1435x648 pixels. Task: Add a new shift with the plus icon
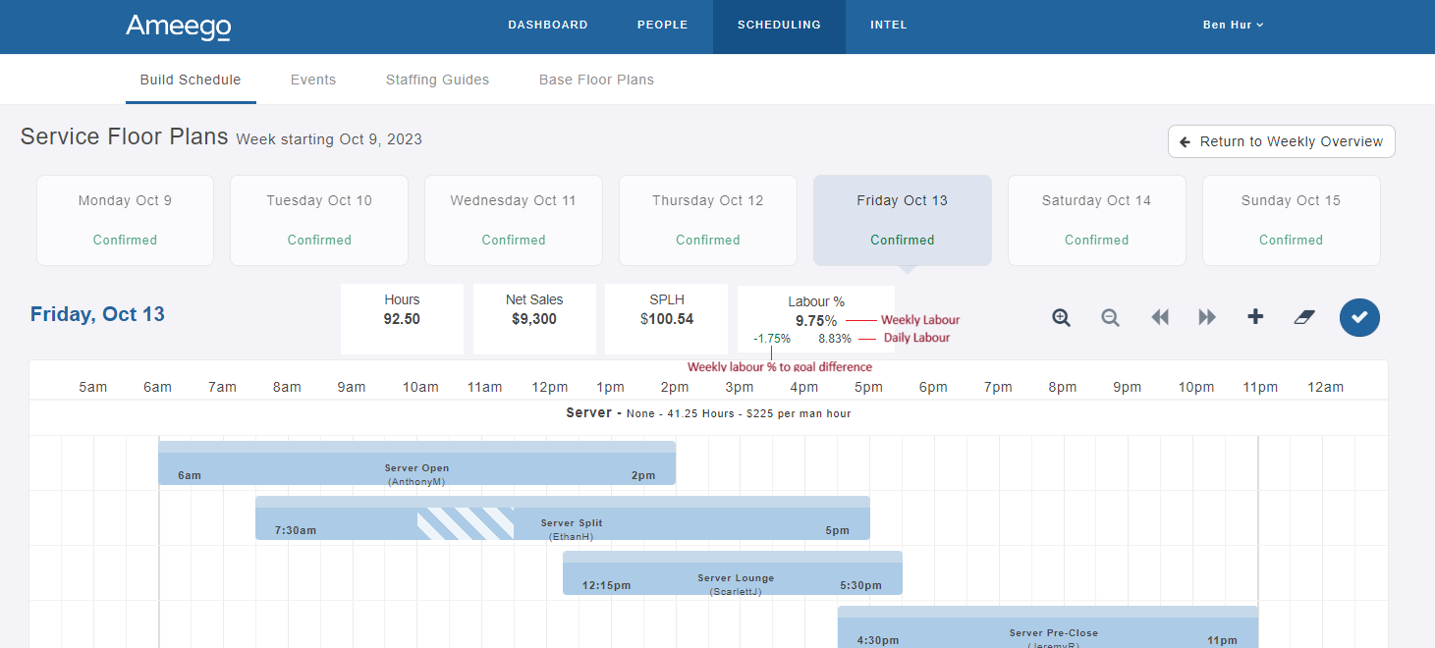tap(1255, 317)
